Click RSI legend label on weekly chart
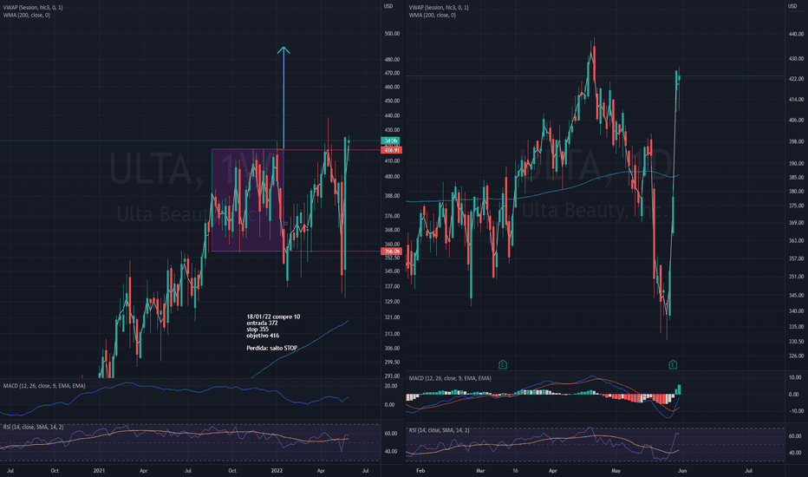The height and width of the screenshot is (477, 808). [34, 427]
